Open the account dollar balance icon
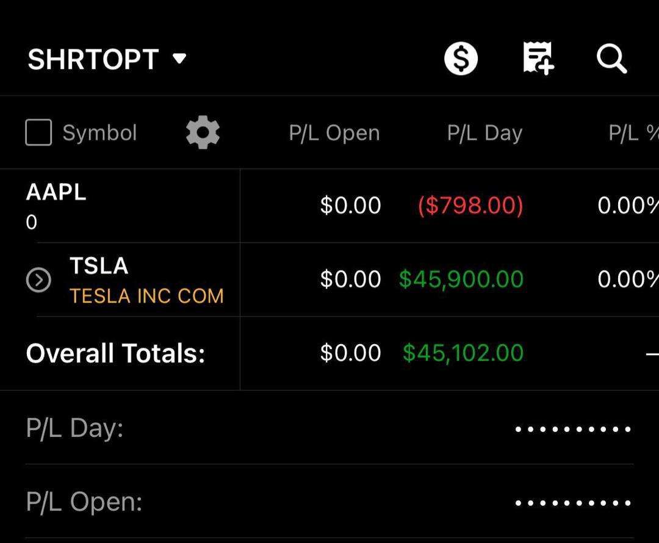 click(462, 58)
